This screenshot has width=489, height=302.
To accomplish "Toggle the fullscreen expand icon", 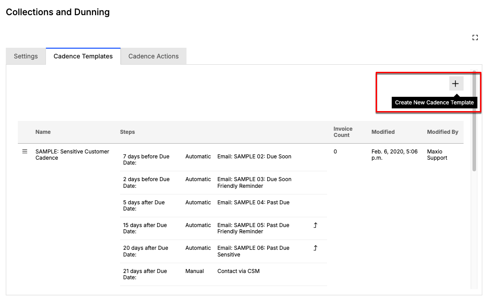I will click(x=475, y=38).
